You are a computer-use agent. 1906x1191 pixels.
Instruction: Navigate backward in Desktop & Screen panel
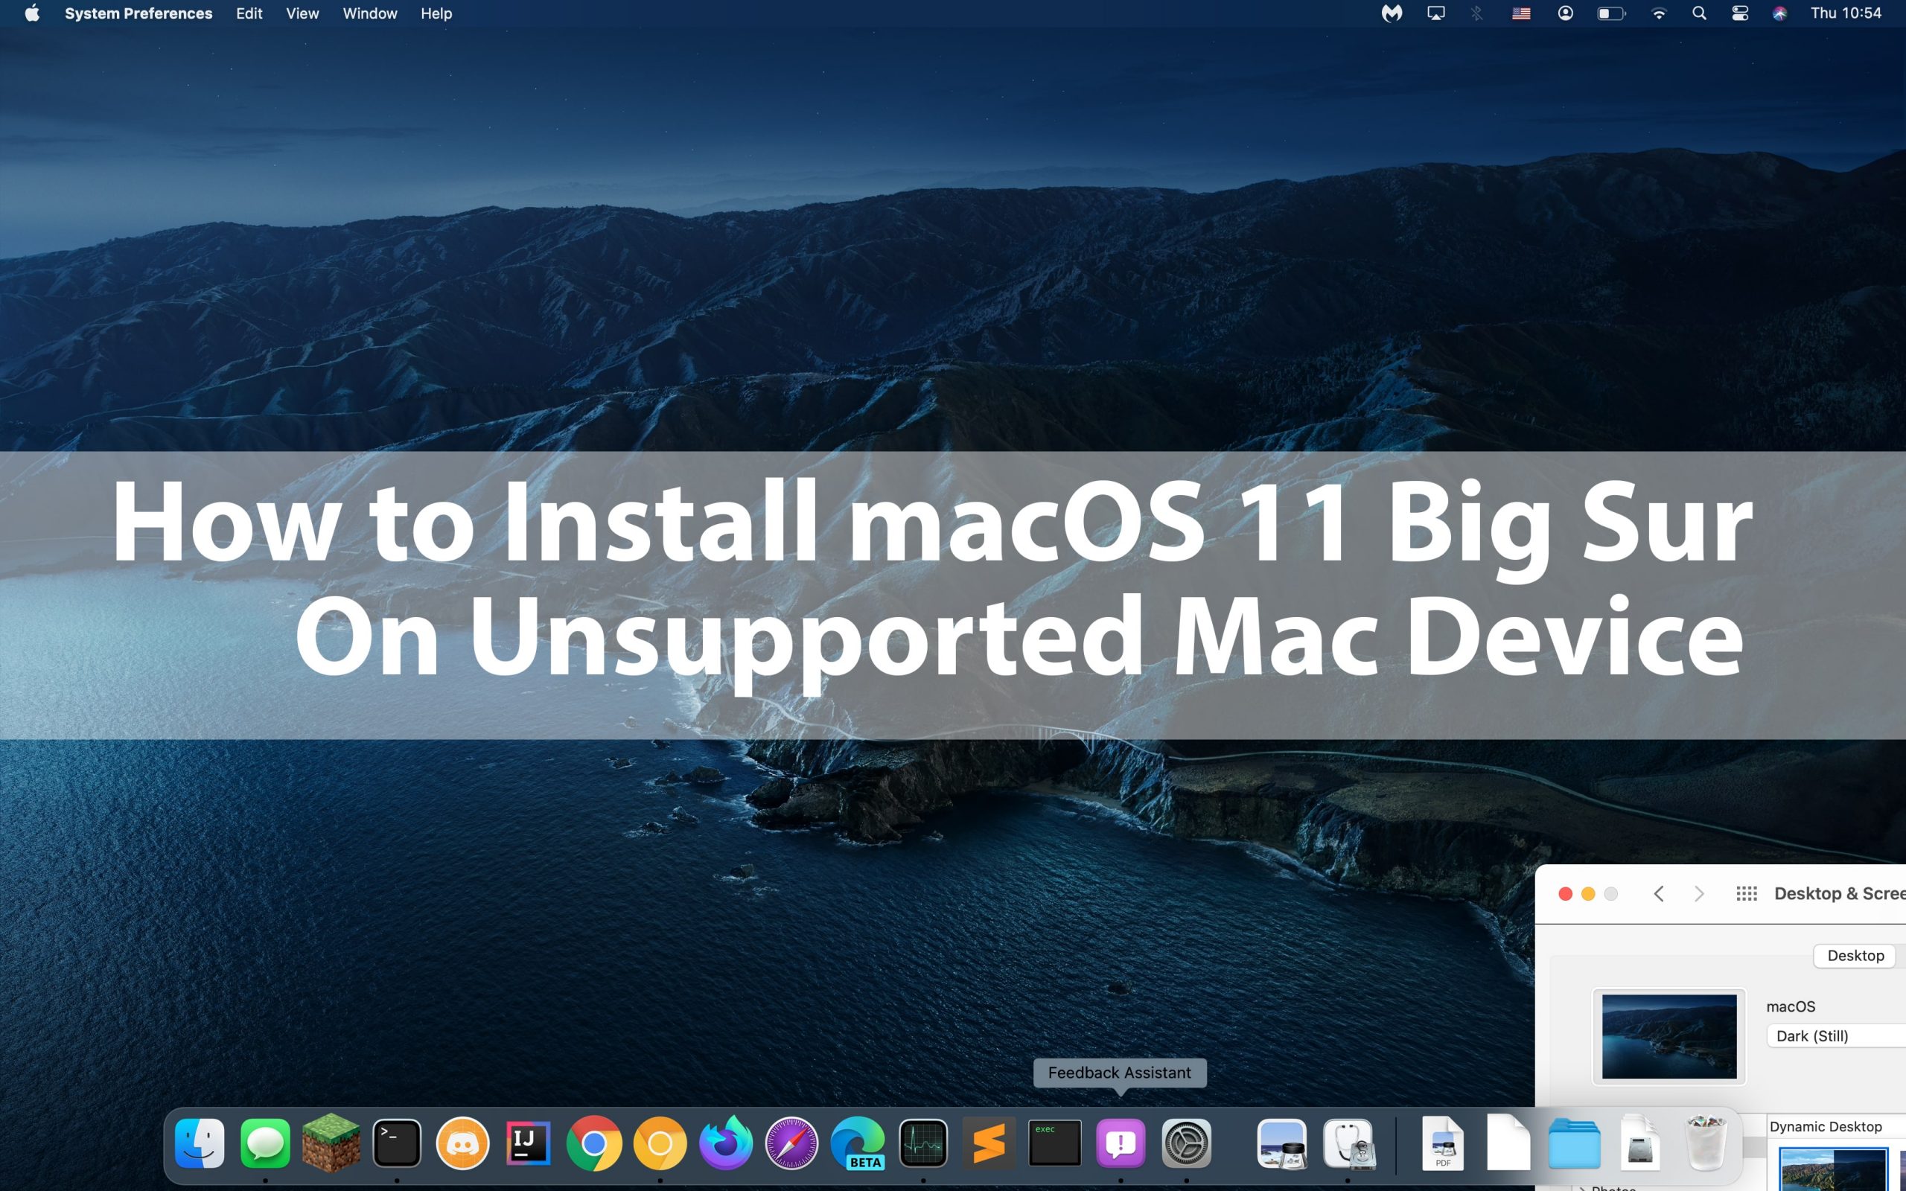(1660, 893)
